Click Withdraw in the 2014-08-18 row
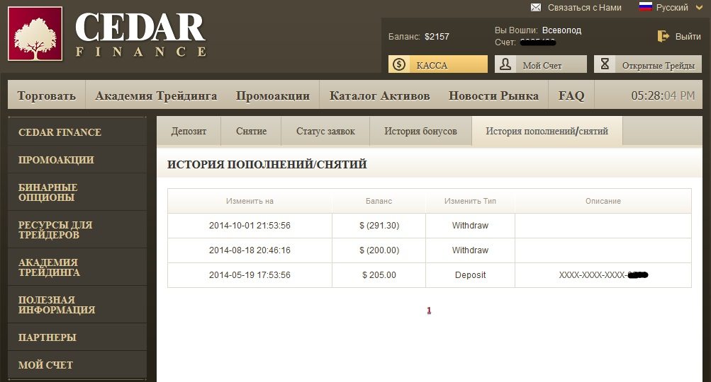711x382 pixels. pos(470,250)
